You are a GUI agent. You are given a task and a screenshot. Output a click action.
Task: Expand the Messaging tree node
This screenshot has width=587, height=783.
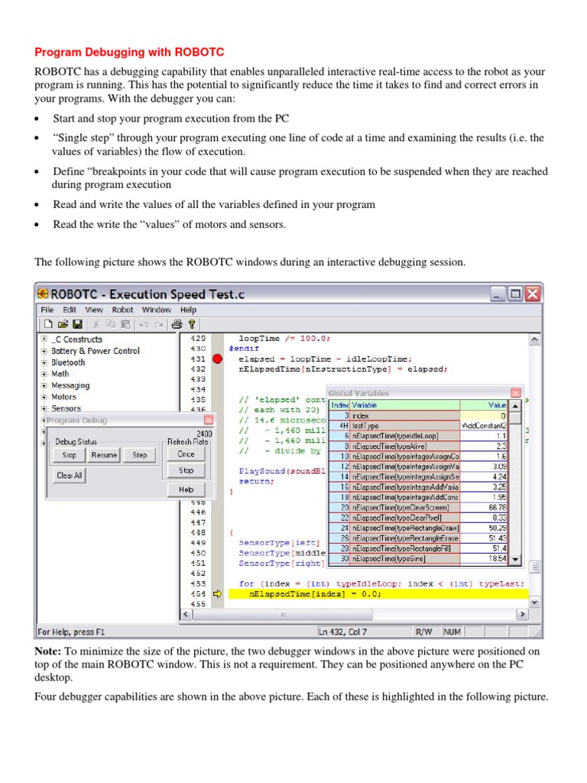click(x=44, y=385)
